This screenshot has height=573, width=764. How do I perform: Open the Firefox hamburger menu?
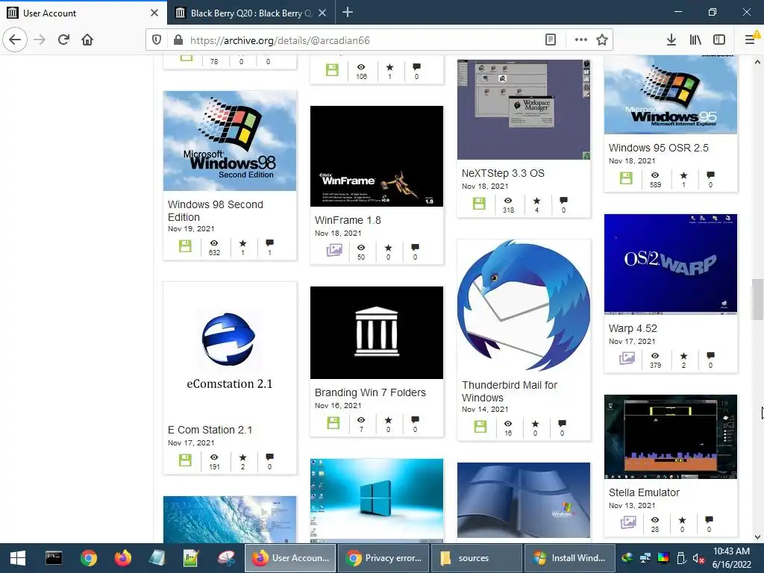(x=750, y=40)
